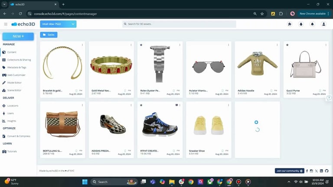Click the droplet icon in header

(x=301, y=24)
